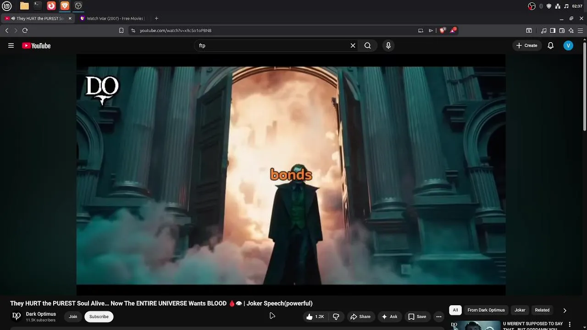Save video to a playlist
The height and width of the screenshot is (330, 587).
pyautogui.click(x=417, y=317)
